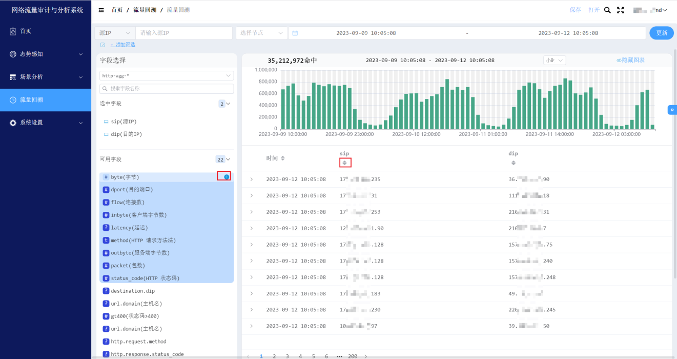Expand 场景分析 sidebar menu
677x359 pixels.
coord(46,77)
